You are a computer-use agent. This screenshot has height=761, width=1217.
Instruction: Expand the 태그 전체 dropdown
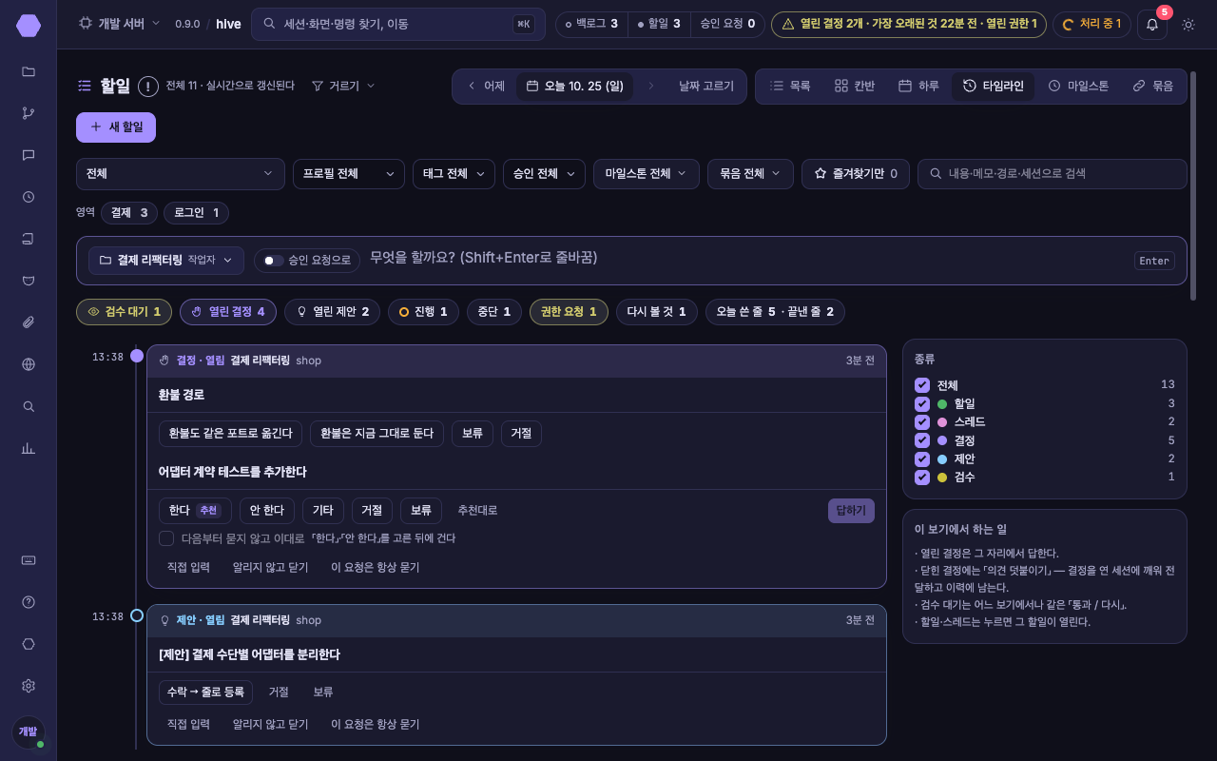[454, 174]
